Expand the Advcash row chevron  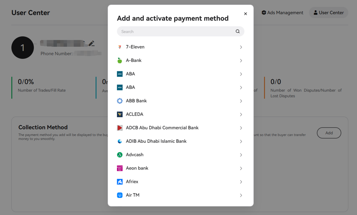(241, 155)
